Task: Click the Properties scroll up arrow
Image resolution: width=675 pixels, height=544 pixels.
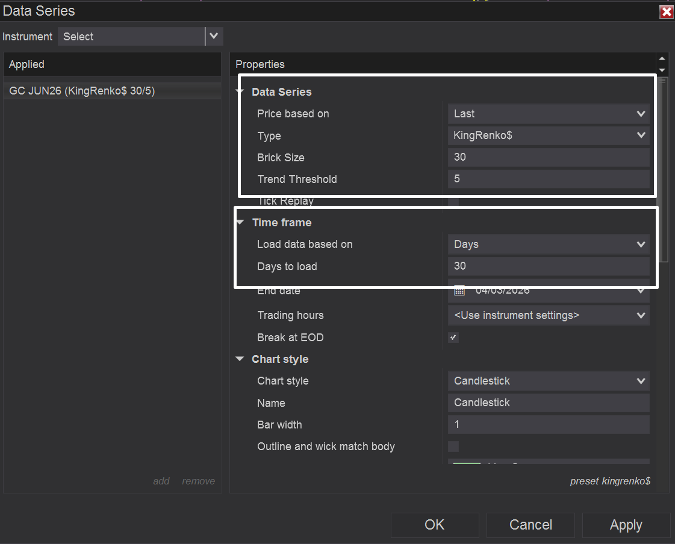Action: (662, 59)
